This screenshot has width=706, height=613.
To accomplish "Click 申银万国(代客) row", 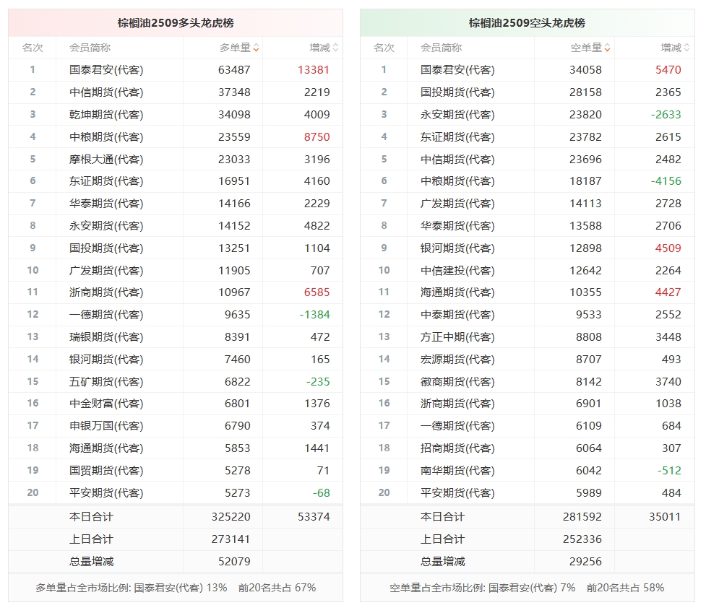I will pos(176,426).
